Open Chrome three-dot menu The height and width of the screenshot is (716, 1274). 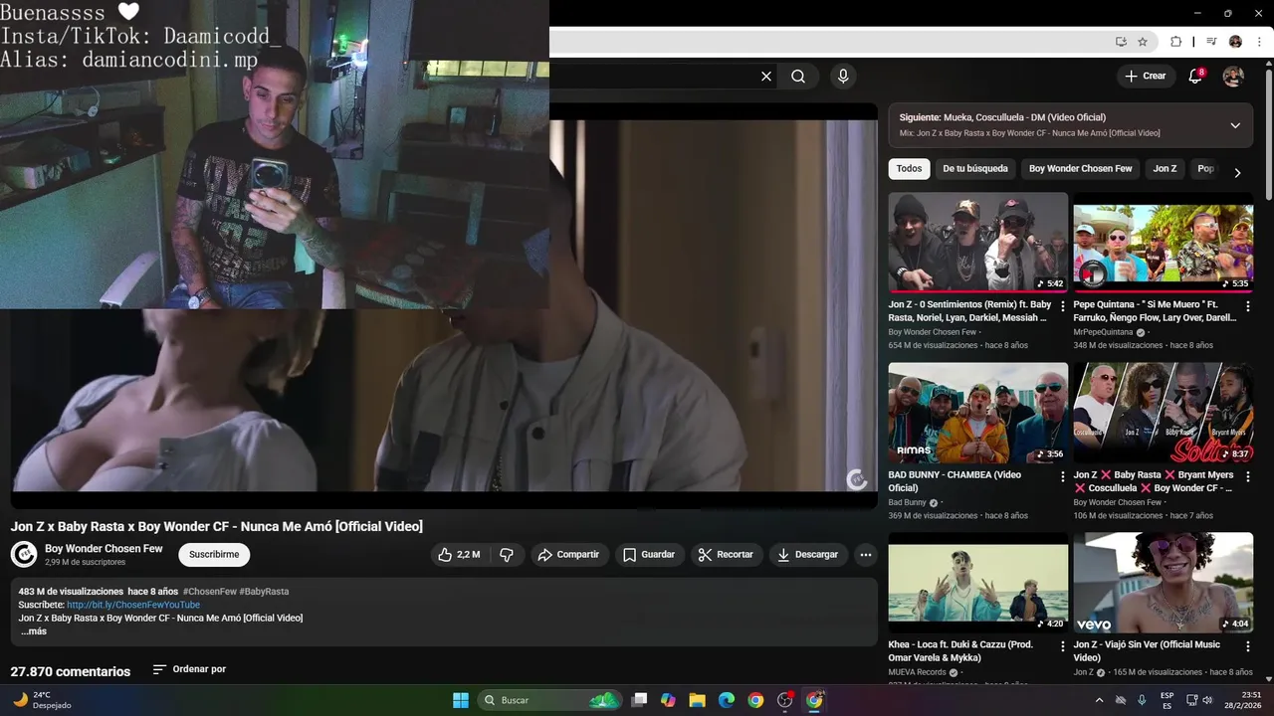pos(1259,42)
